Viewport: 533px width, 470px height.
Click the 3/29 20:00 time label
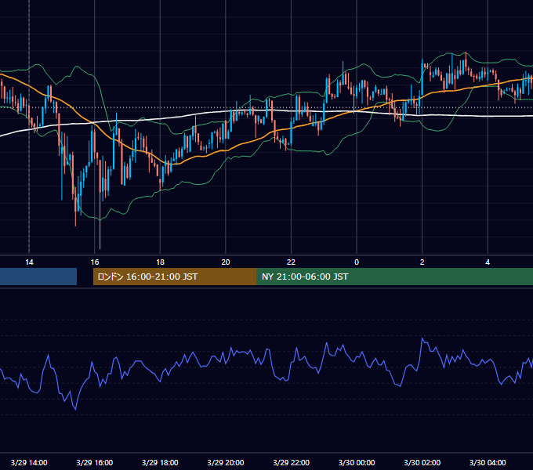(226, 462)
